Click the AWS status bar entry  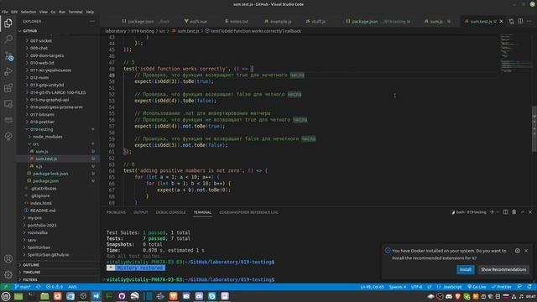(72, 287)
